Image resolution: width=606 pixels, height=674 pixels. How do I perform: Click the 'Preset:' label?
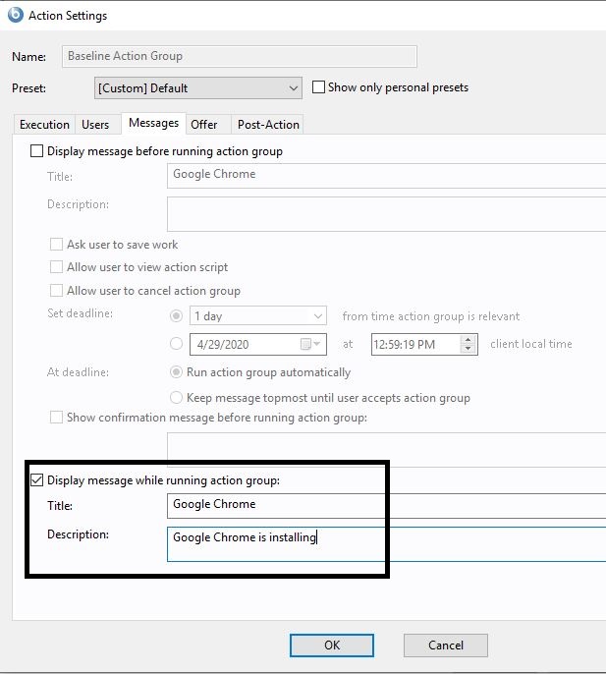28,88
